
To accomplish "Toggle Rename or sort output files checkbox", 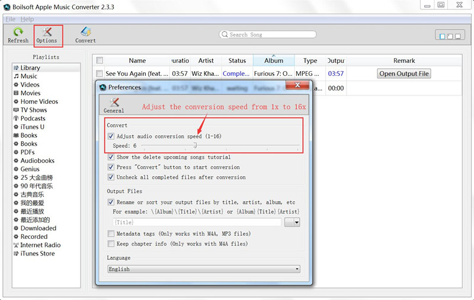I will (111, 202).
